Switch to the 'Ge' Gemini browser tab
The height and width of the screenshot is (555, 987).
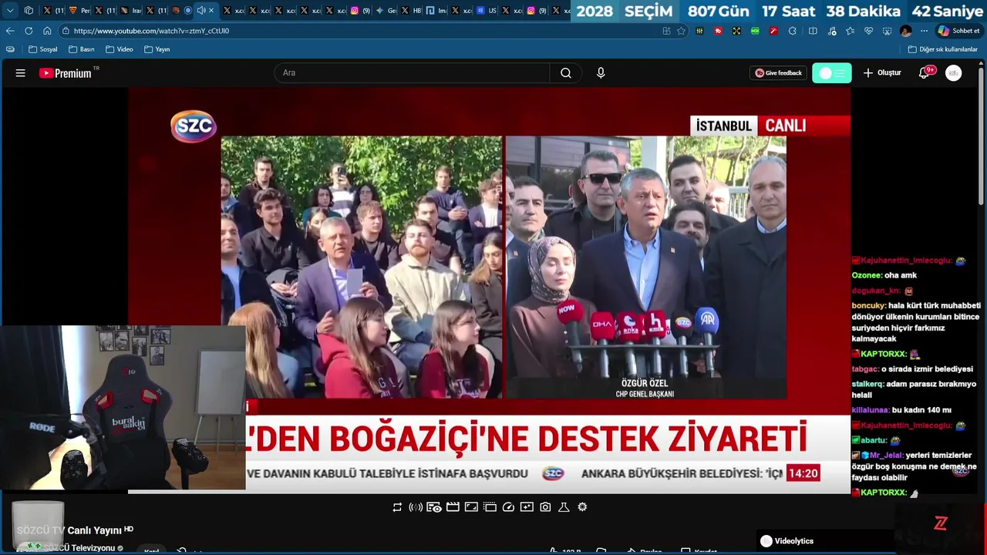386,10
